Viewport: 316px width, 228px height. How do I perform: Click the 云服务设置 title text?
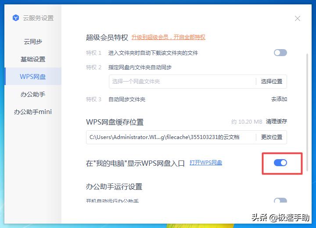[x=38, y=18]
